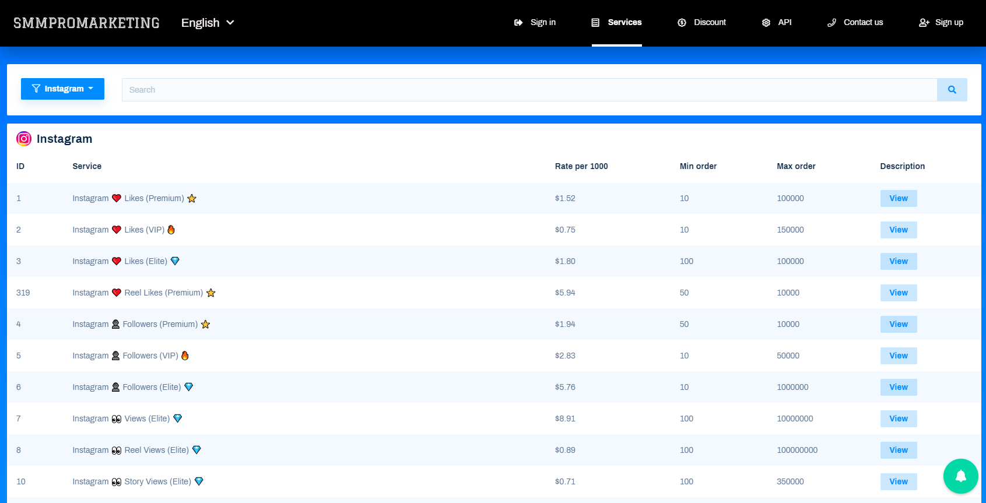Click the star icon in Likes (Premium) row
The height and width of the screenshot is (503, 986).
click(x=192, y=198)
